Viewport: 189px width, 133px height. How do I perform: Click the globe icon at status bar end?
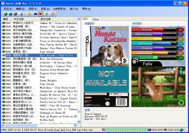(x=181, y=130)
